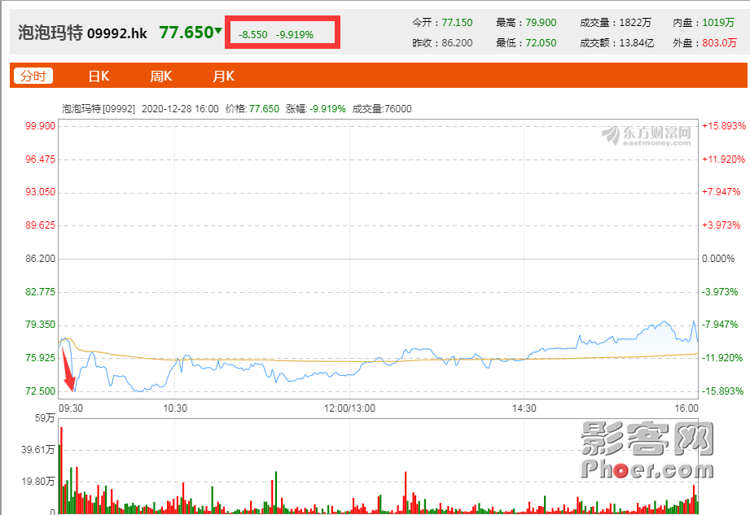Click the 涨幅:-9.919% readout above chart
This screenshot has height=515, width=750.
(316, 109)
